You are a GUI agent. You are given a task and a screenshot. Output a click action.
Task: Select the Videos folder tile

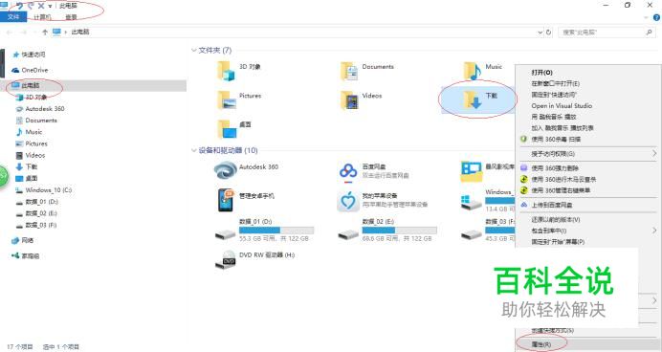pos(362,100)
